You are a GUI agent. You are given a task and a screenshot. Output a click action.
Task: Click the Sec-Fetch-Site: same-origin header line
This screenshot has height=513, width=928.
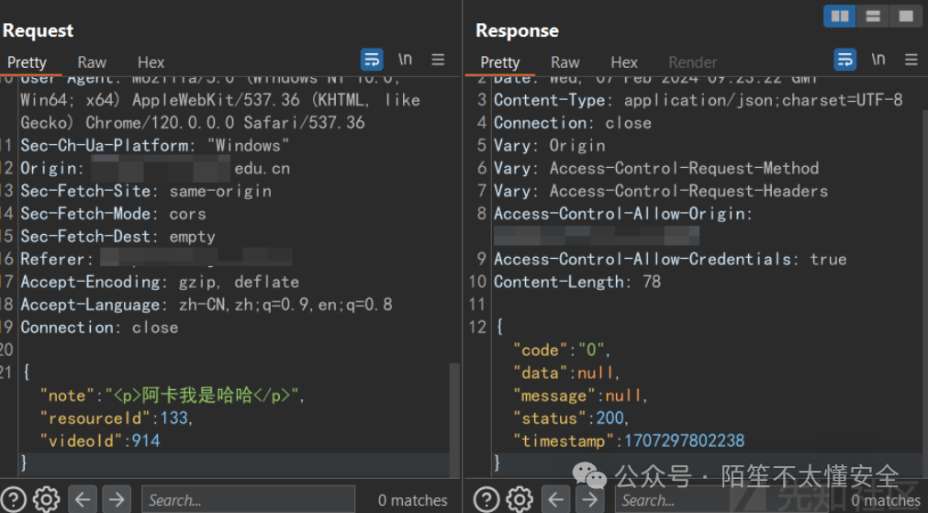point(146,191)
